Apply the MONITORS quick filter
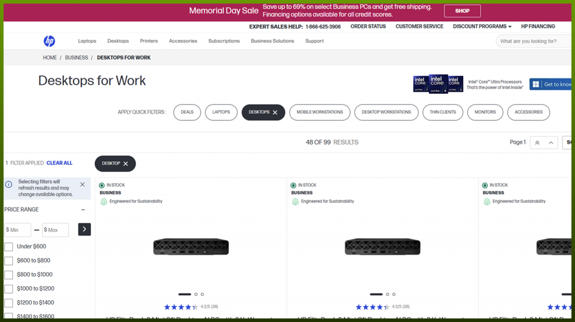Screen dimensions: 575x322 pyautogui.click(x=485, y=112)
